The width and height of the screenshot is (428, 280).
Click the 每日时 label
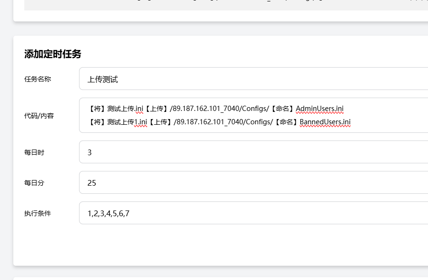[x=34, y=152]
